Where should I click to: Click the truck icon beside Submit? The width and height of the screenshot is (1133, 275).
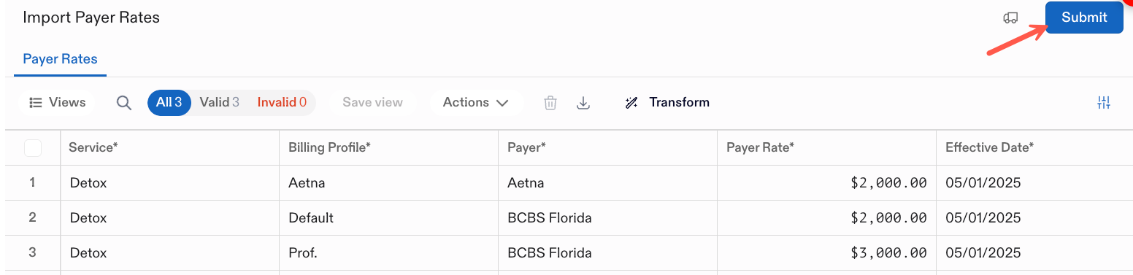click(1010, 18)
